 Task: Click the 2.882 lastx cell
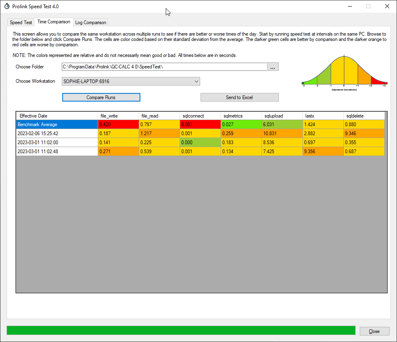(x=323, y=134)
